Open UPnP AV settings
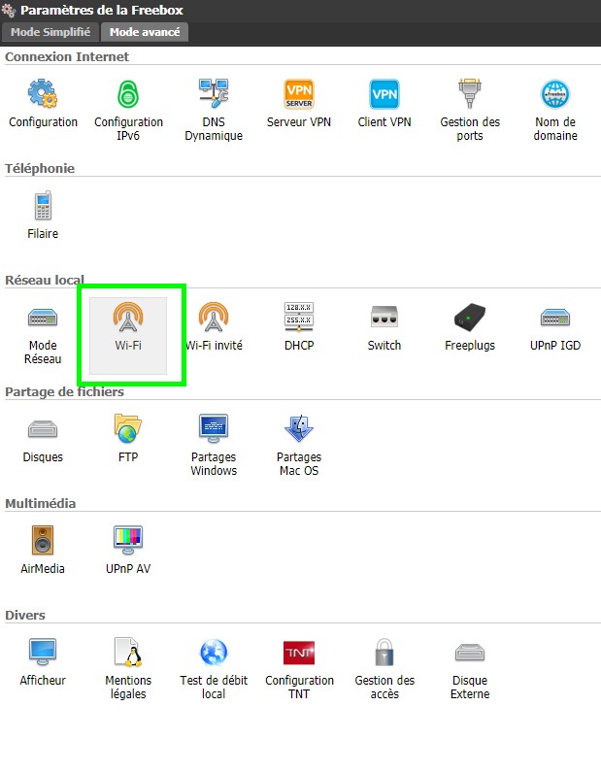The image size is (601, 773). (128, 551)
